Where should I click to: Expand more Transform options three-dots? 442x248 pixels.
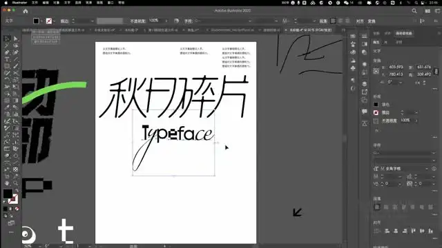435,89
